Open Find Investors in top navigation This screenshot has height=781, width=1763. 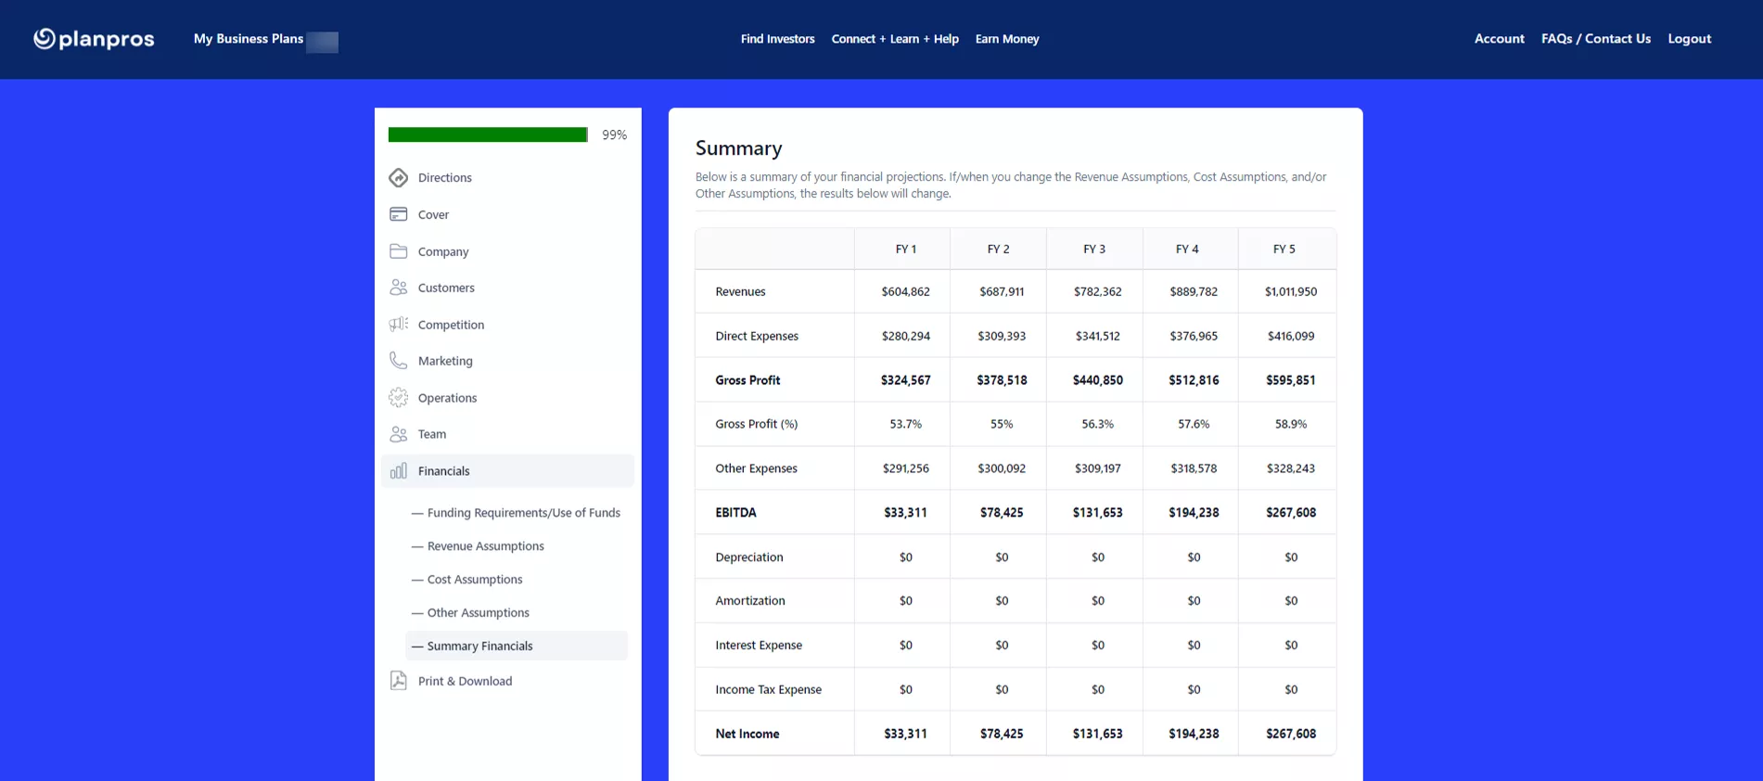(777, 39)
